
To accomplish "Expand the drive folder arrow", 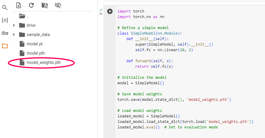I will point(14,25).
